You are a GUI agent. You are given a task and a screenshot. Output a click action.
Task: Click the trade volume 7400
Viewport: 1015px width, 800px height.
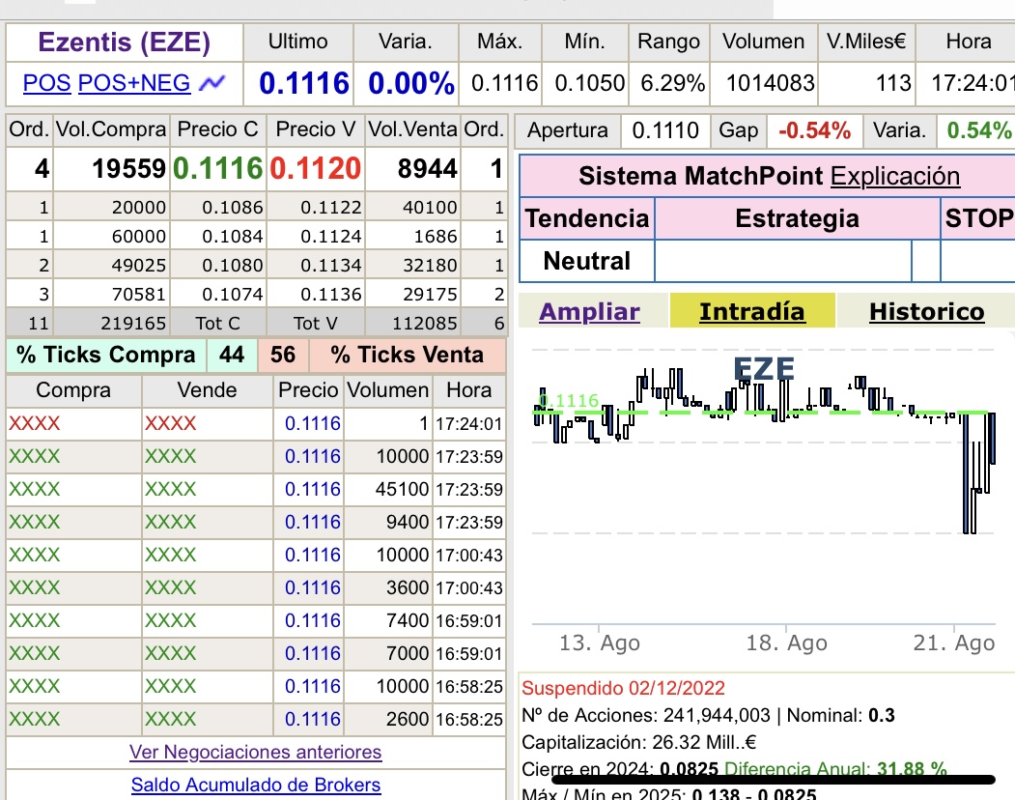tap(408, 620)
